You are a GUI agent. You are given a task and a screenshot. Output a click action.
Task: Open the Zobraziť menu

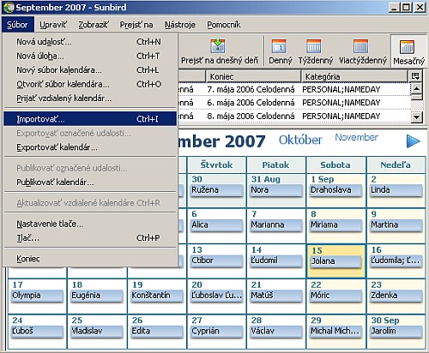pos(94,25)
